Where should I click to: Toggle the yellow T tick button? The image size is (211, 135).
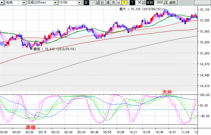[x=124, y=3]
